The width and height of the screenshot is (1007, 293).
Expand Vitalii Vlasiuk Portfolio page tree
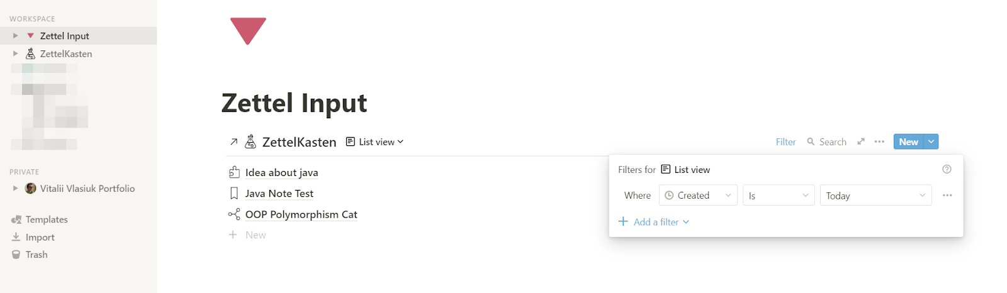pyautogui.click(x=16, y=188)
